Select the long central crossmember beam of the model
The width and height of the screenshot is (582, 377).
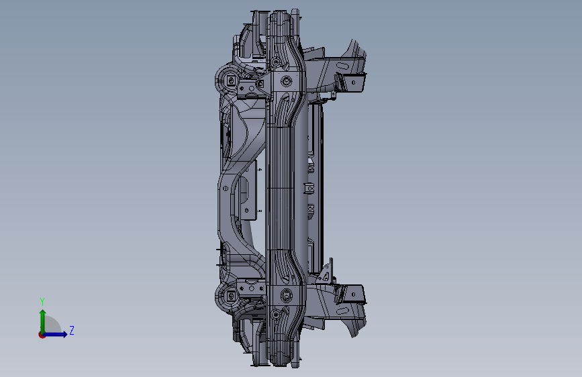point(285,188)
